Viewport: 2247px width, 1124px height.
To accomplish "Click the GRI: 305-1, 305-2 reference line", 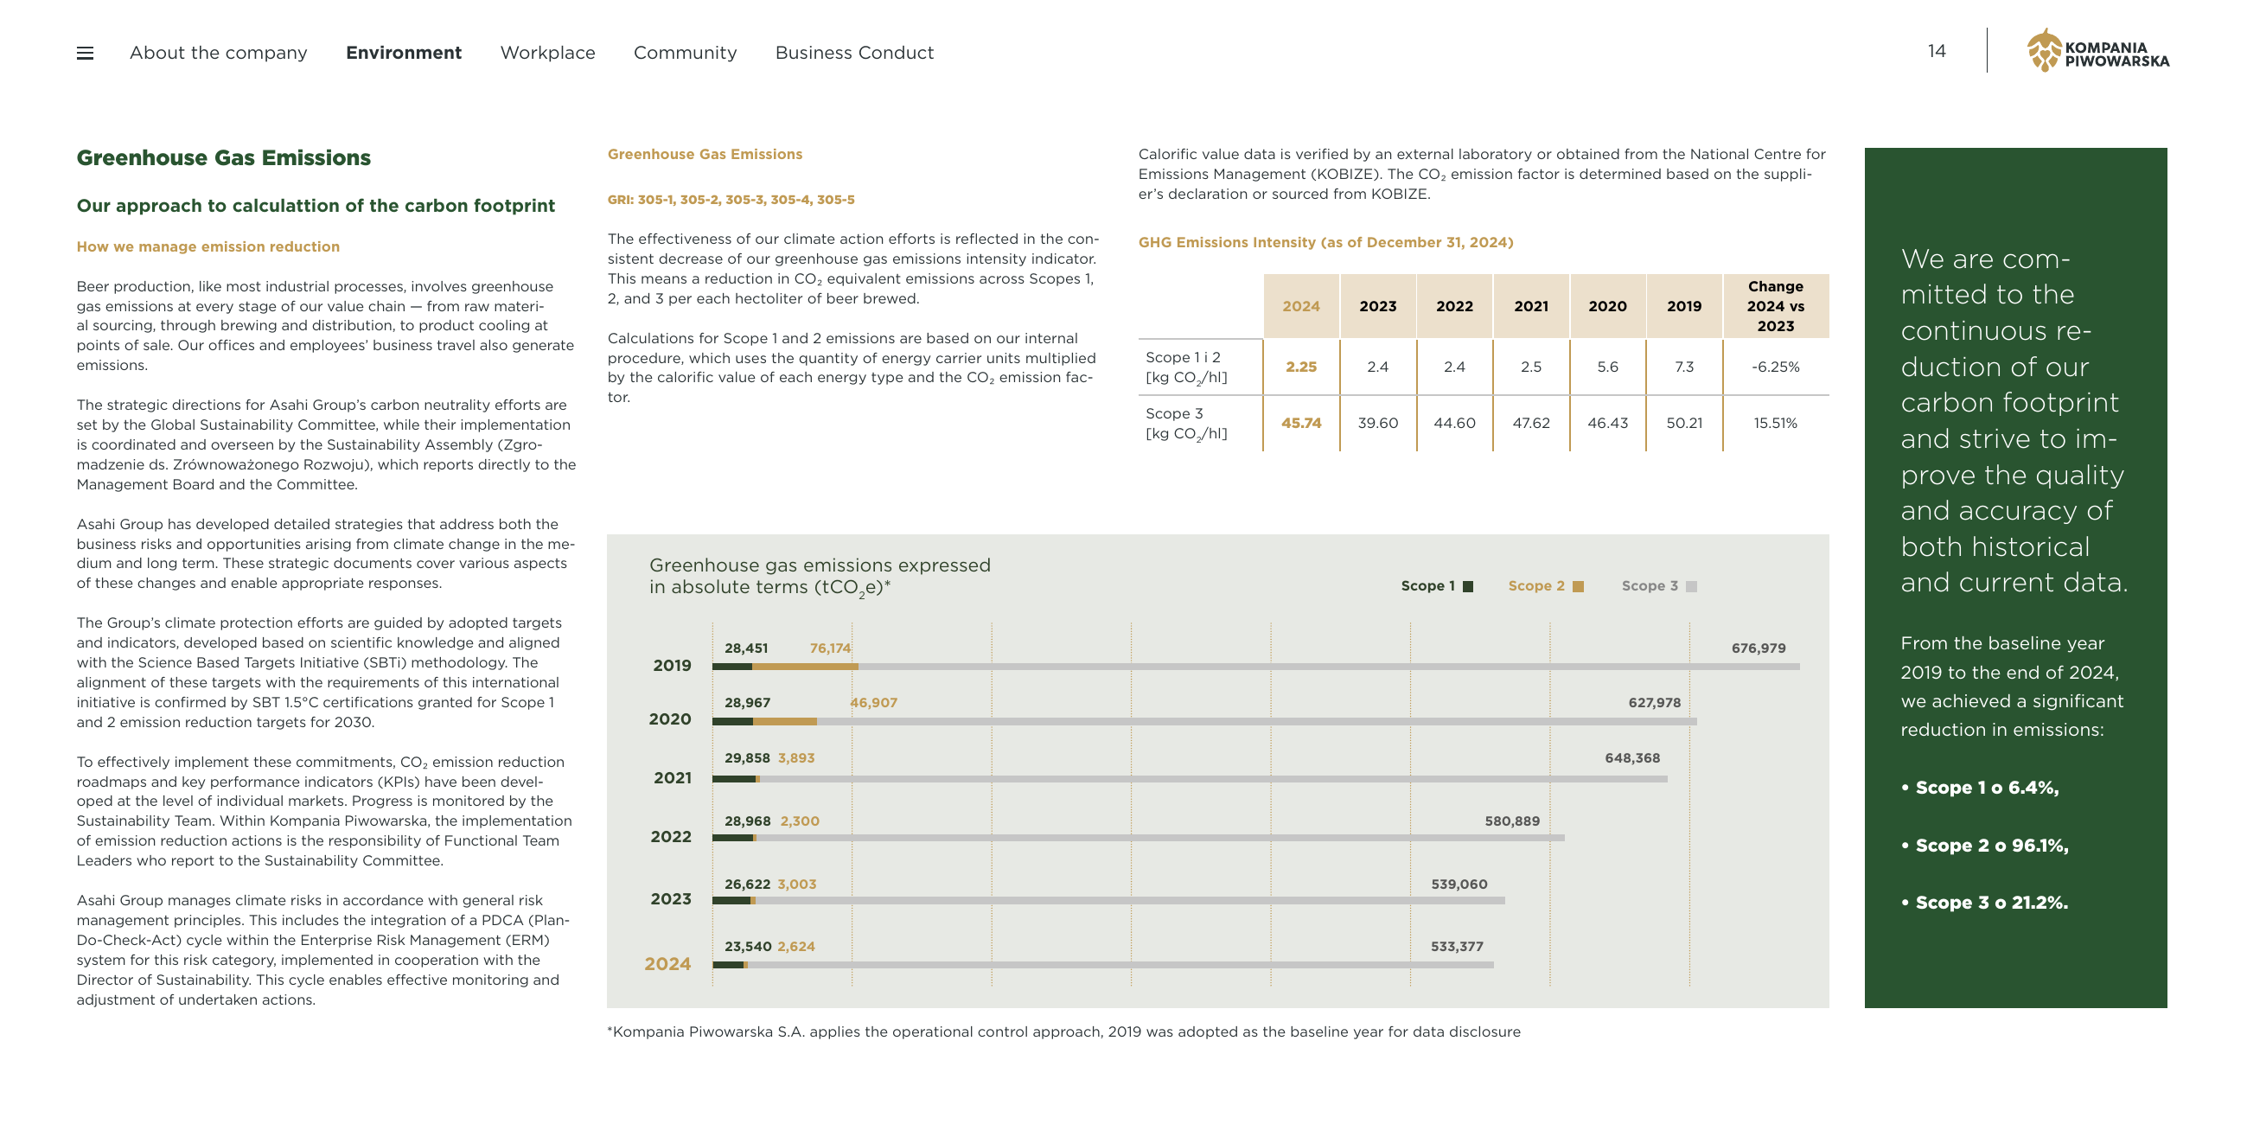I will pyautogui.click(x=731, y=200).
